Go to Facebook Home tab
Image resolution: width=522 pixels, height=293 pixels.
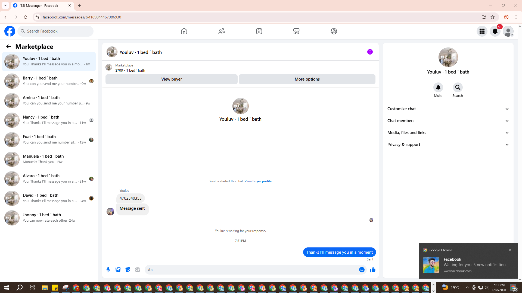[184, 31]
